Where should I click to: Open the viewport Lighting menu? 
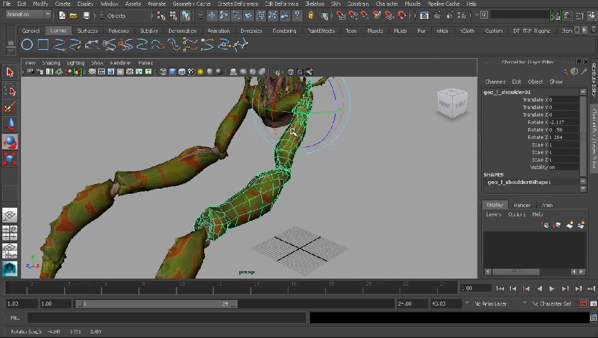tap(76, 62)
